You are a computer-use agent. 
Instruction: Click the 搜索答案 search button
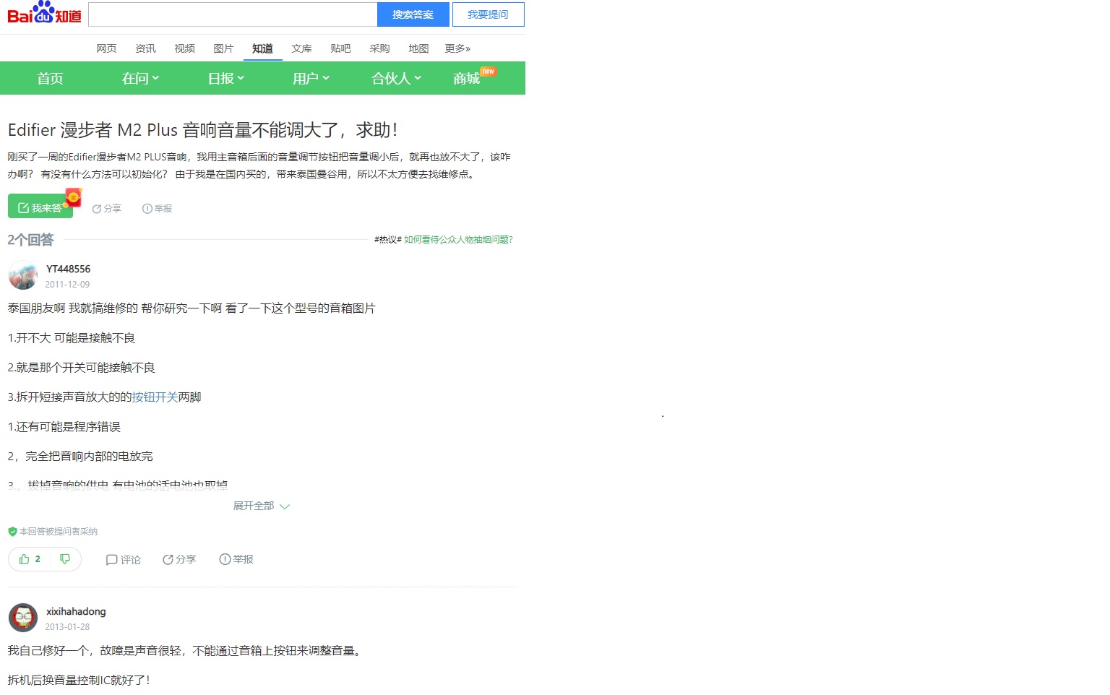click(x=413, y=14)
